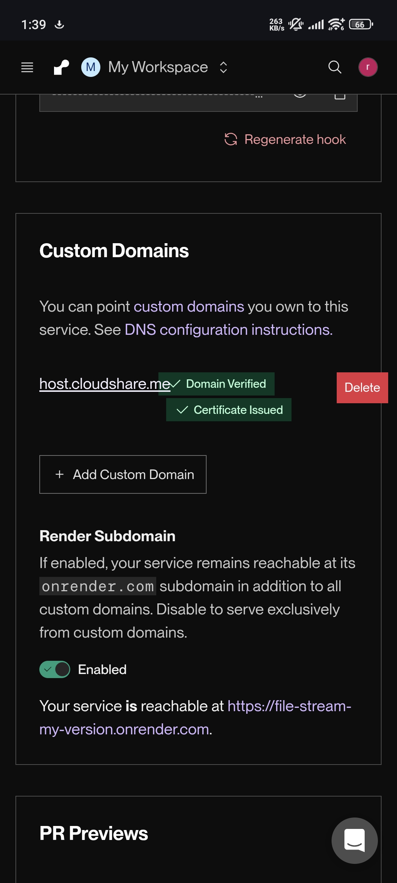Expand the My Workspace switcher arrows
397x883 pixels.
click(223, 67)
